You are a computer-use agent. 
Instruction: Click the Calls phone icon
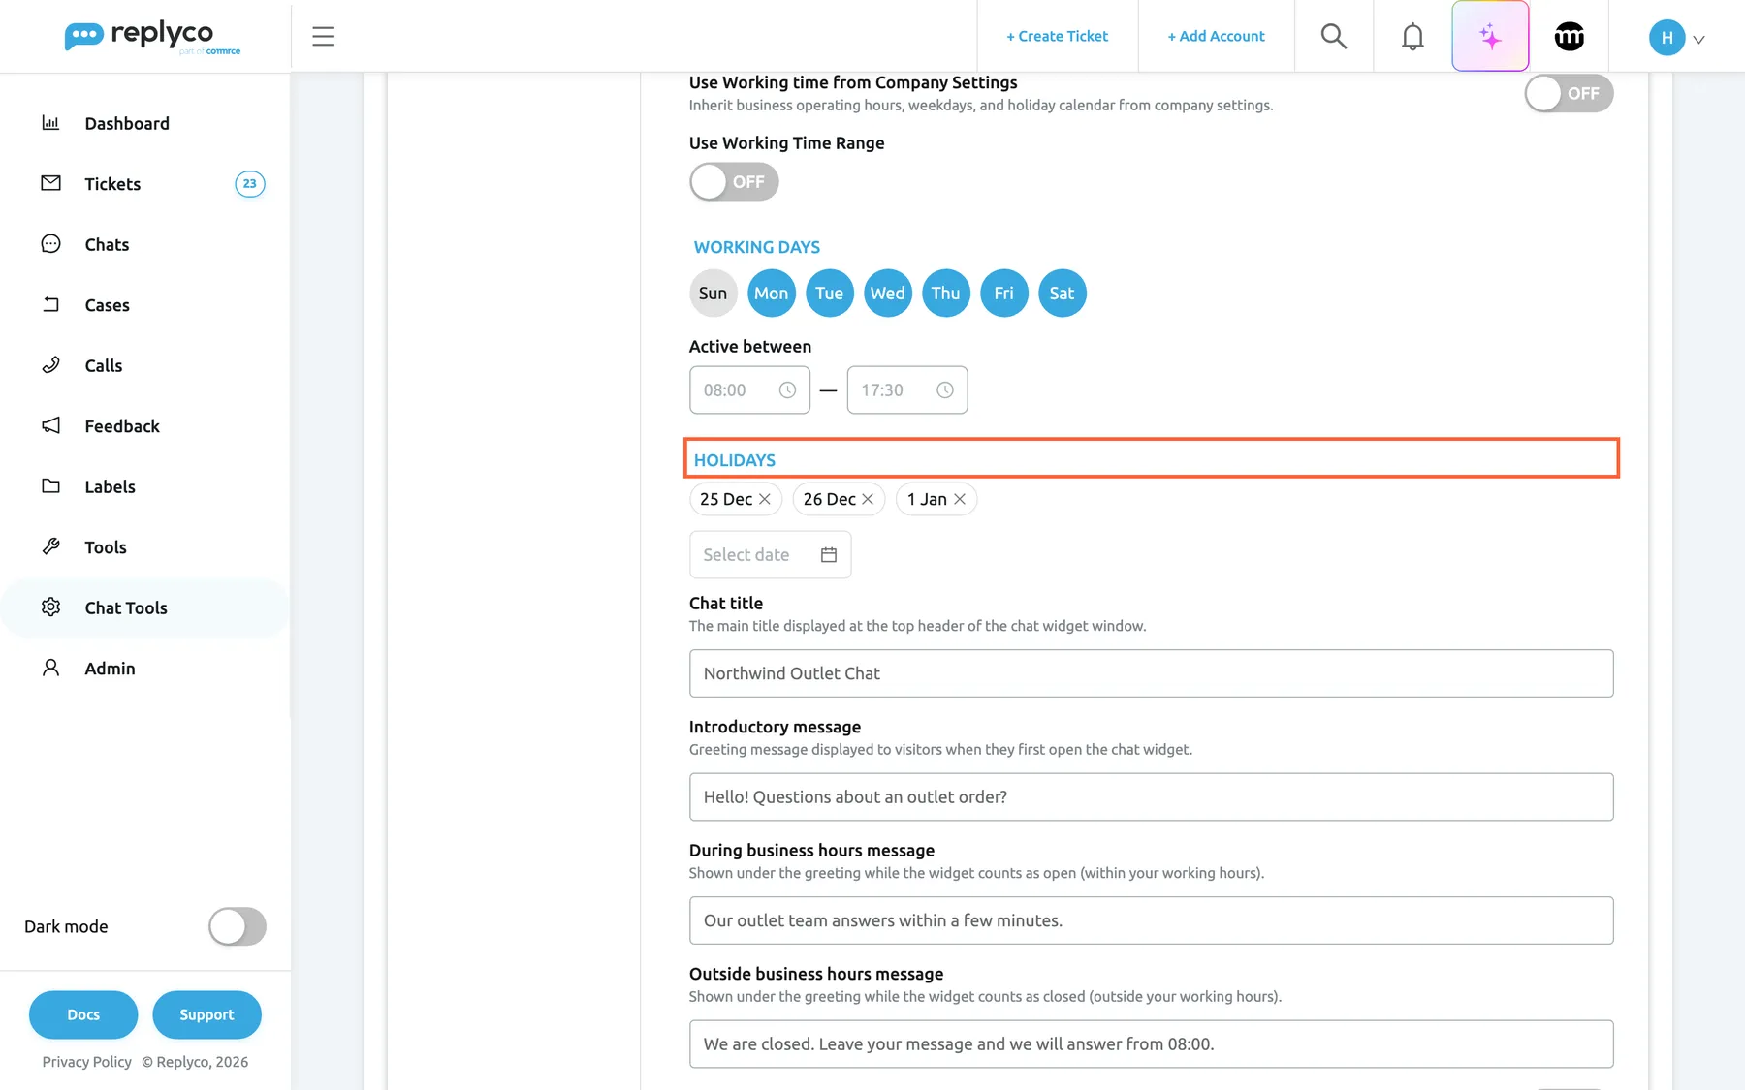coord(50,365)
